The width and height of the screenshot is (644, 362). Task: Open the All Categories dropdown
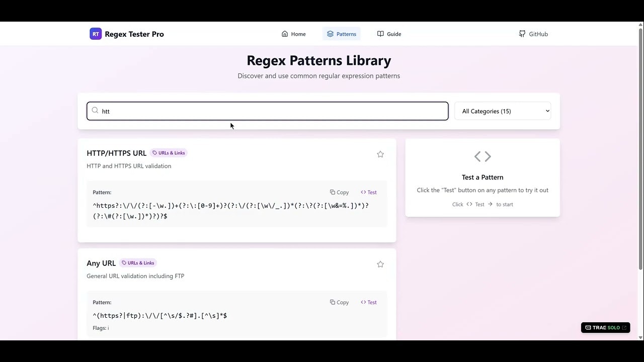coord(502,111)
